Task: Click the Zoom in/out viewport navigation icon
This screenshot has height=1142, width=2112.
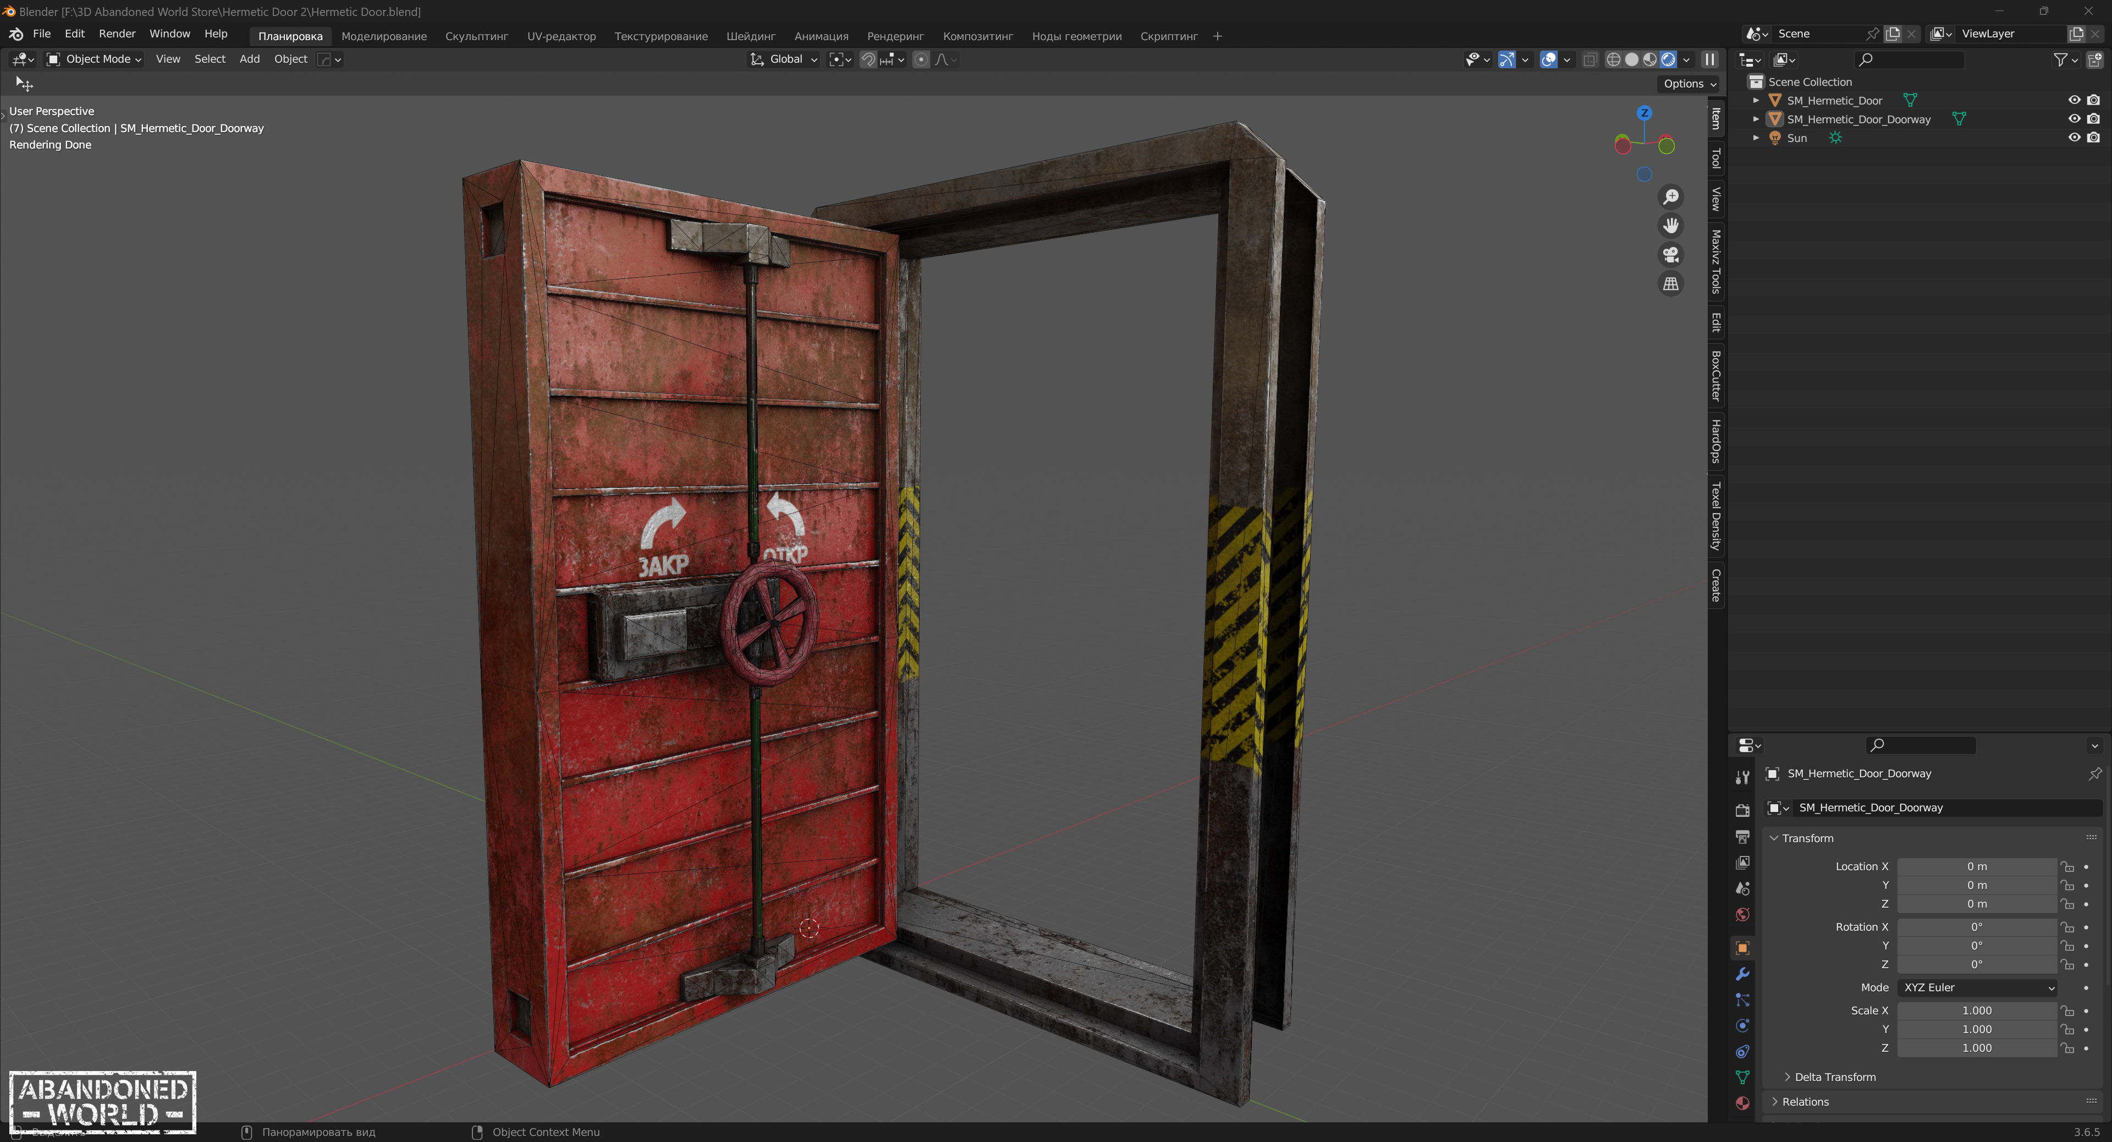Action: pos(1670,197)
